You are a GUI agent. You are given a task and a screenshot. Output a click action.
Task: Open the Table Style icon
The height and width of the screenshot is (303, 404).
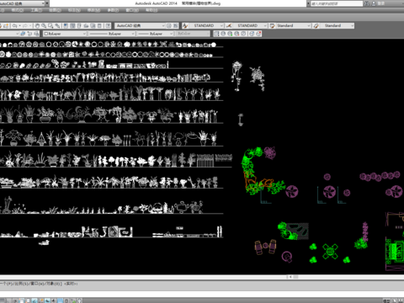(272, 26)
